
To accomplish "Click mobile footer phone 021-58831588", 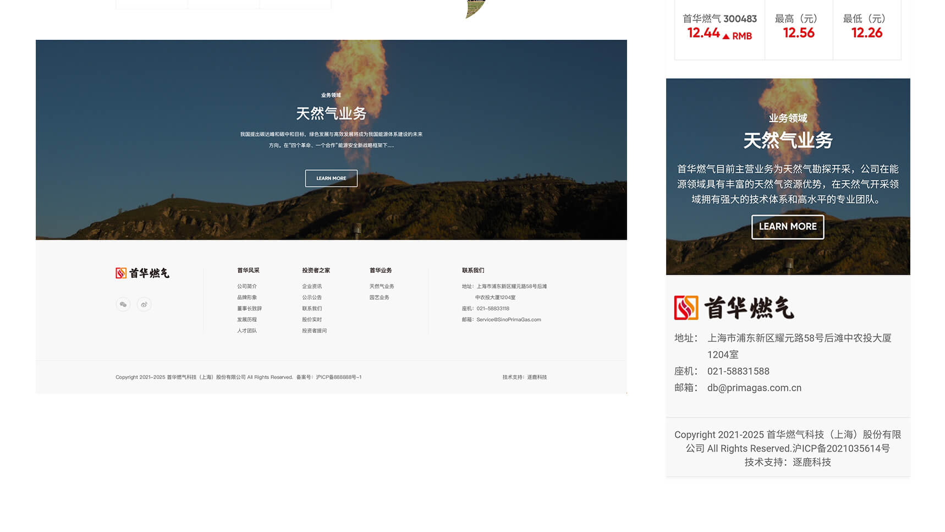I will (x=738, y=371).
